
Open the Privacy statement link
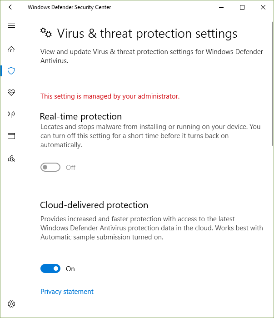click(x=67, y=292)
